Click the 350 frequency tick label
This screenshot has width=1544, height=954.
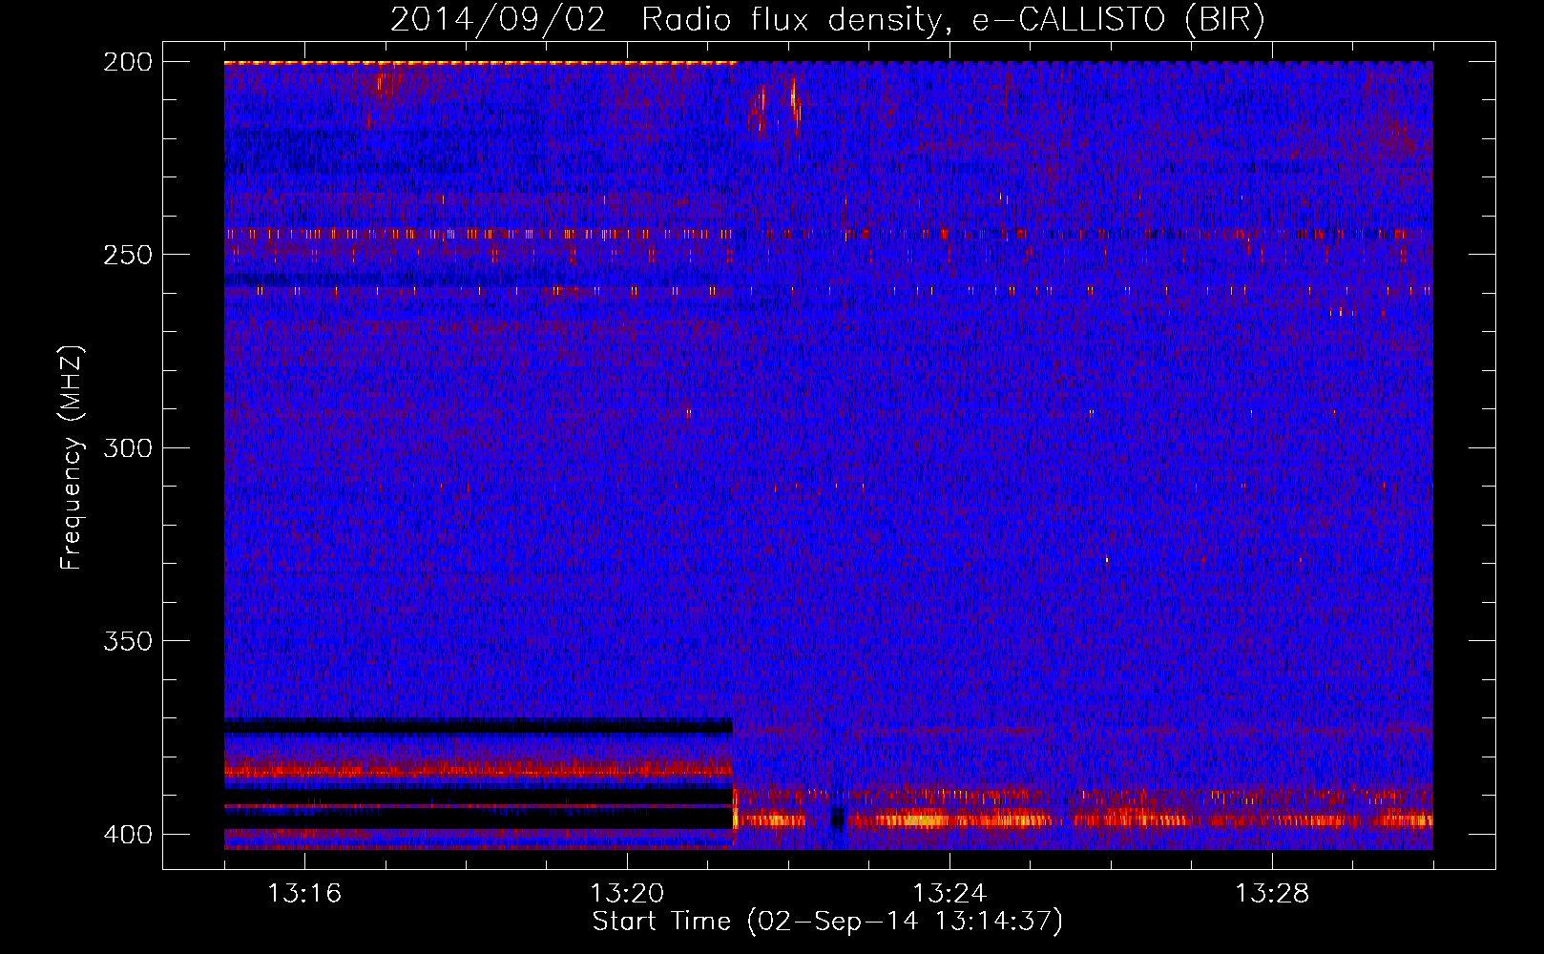pyautogui.click(x=128, y=640)
